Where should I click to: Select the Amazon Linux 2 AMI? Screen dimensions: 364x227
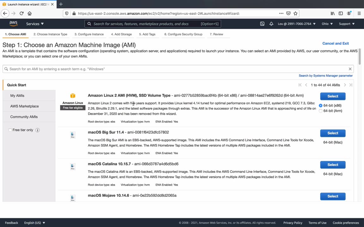point(333,96)
